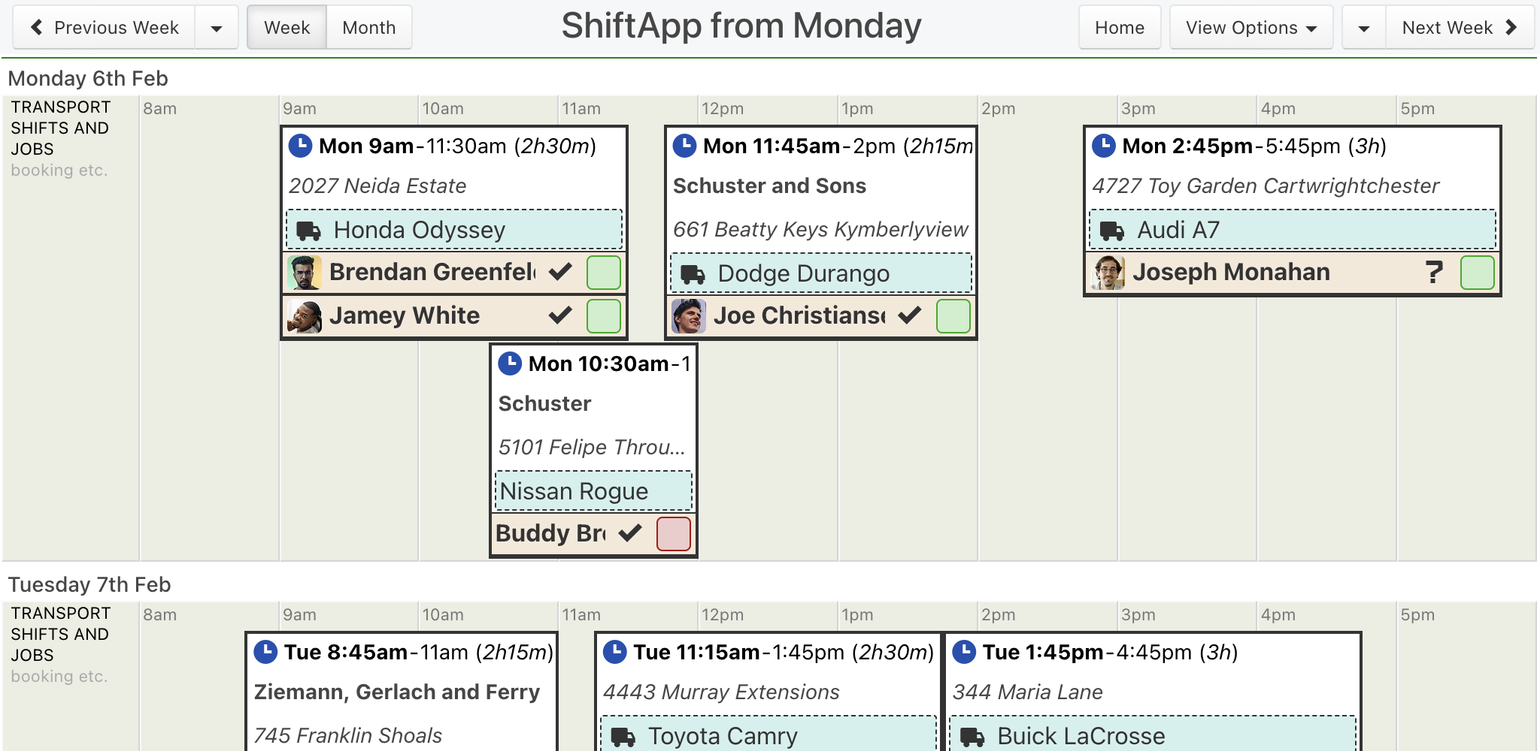The height and width of the screenshot is (751, 1540).
Task: Switch to Month view
Action: pyautogui.click(x=369, y=28)
